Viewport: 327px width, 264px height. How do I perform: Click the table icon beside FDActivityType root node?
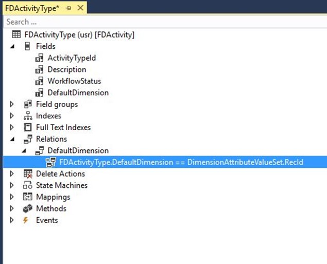coord(16,34)
